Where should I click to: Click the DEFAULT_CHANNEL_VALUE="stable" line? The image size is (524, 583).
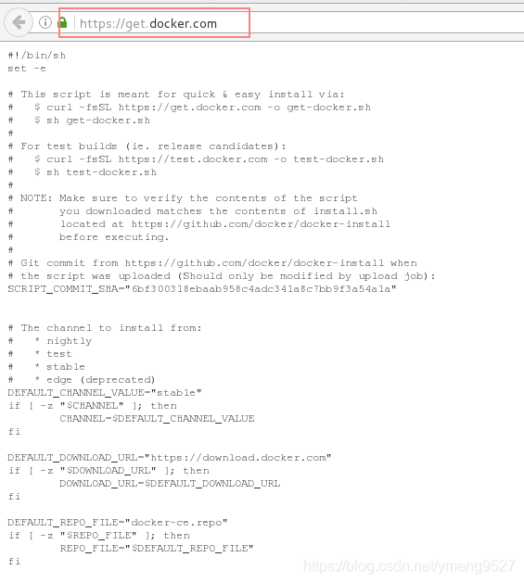click(105, 393)
